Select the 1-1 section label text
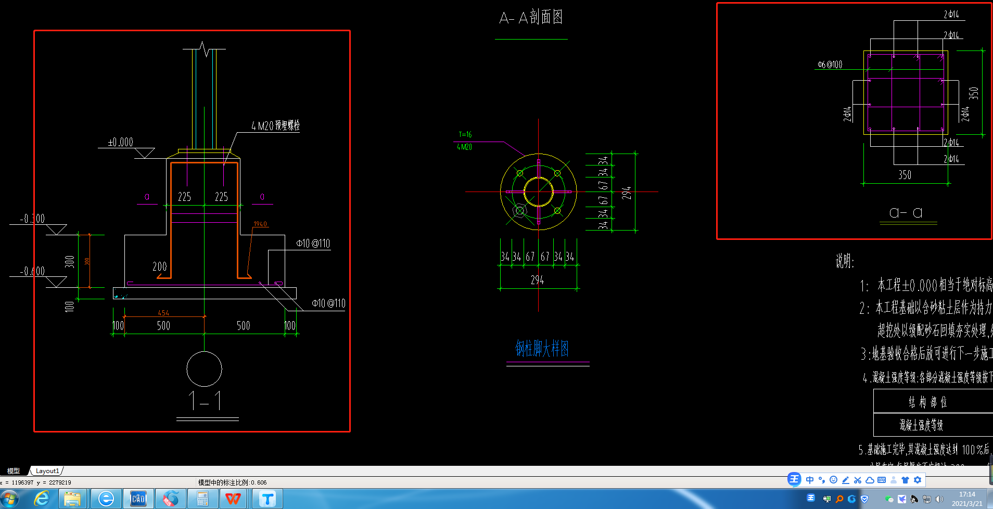 (205, 400)
